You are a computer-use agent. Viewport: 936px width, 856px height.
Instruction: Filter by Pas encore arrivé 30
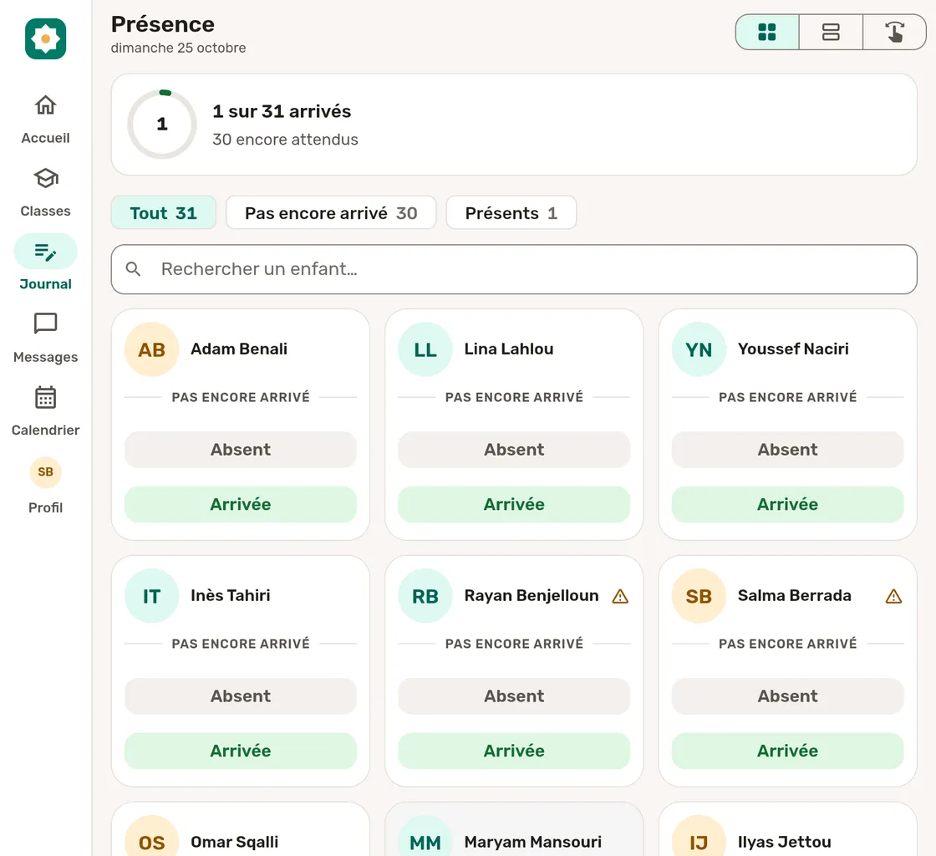click(x=331, y=213)
